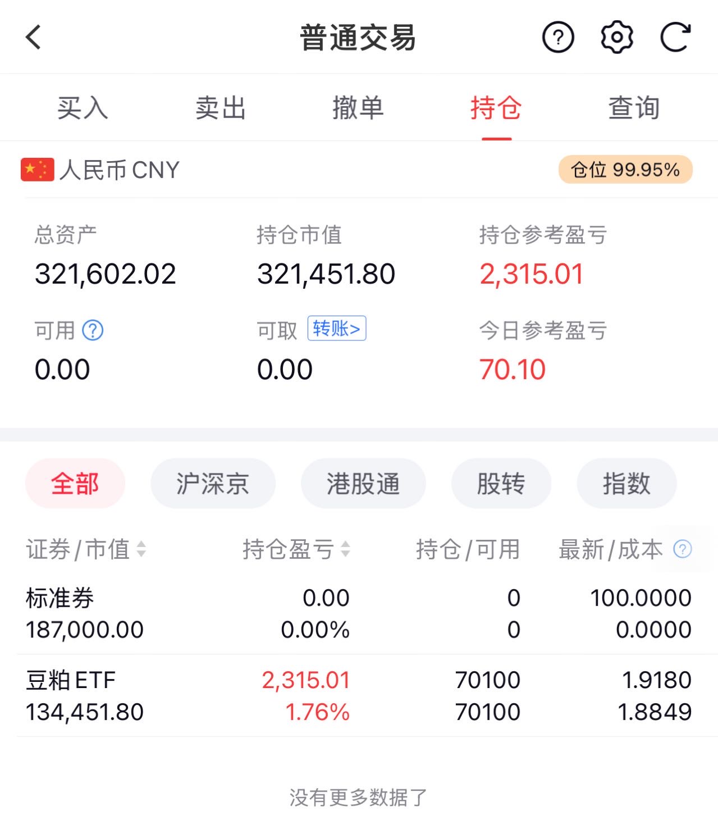Viewport: 718px width, 824px height.
Task: Switch to the 卖出 tab
Action: tap(221, 108)
